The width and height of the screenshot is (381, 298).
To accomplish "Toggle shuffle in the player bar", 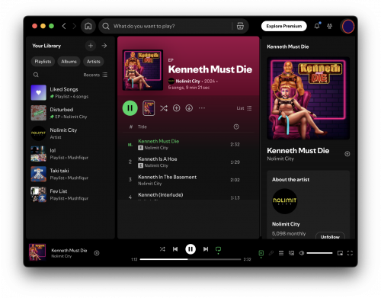I will [162, 249].
